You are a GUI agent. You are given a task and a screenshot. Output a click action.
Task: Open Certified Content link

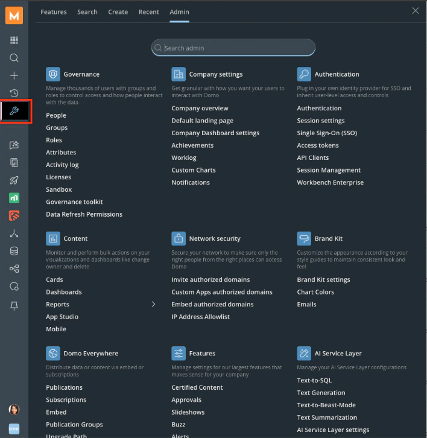(197, 387)
